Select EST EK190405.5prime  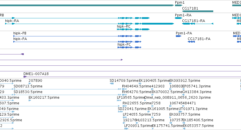(x=154, y=81)
